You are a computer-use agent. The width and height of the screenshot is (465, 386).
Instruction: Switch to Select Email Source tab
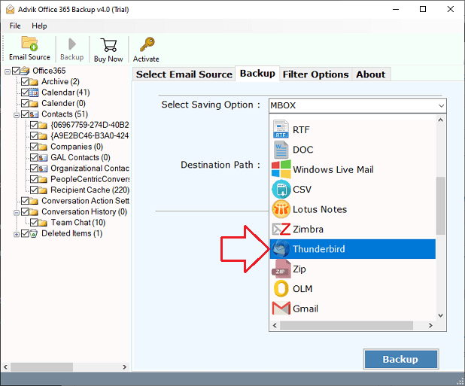point(184,74)
